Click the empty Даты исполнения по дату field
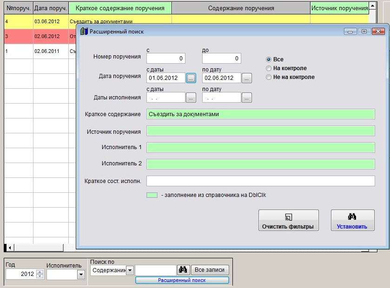 point(222,98)
